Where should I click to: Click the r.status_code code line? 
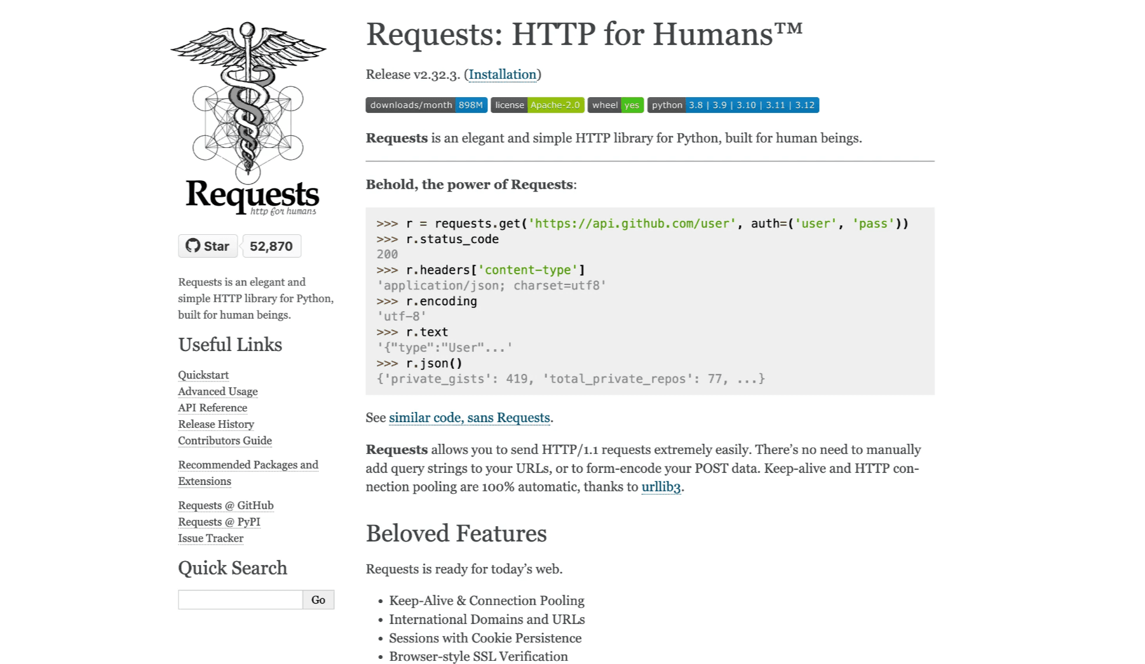[x=438, y=239]
